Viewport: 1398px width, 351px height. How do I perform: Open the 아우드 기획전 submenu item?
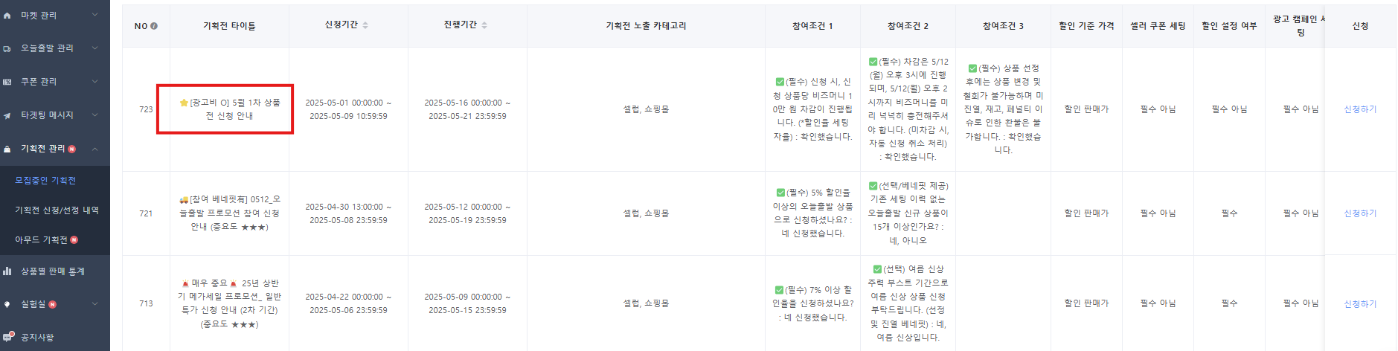(41, 240)
